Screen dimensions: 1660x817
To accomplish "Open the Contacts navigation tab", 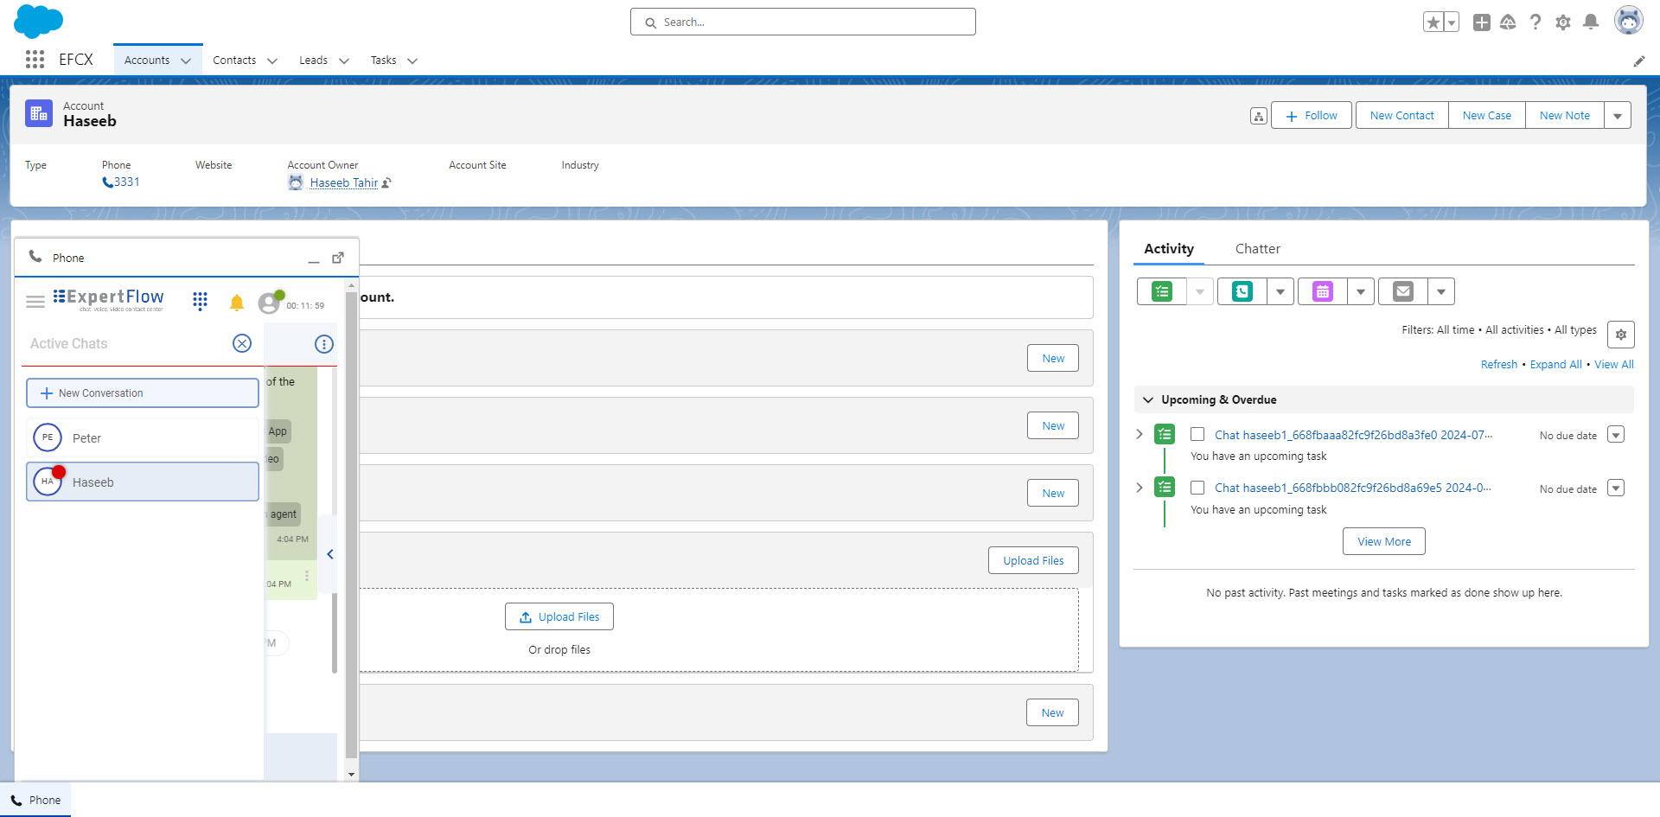I will point(234,61).
